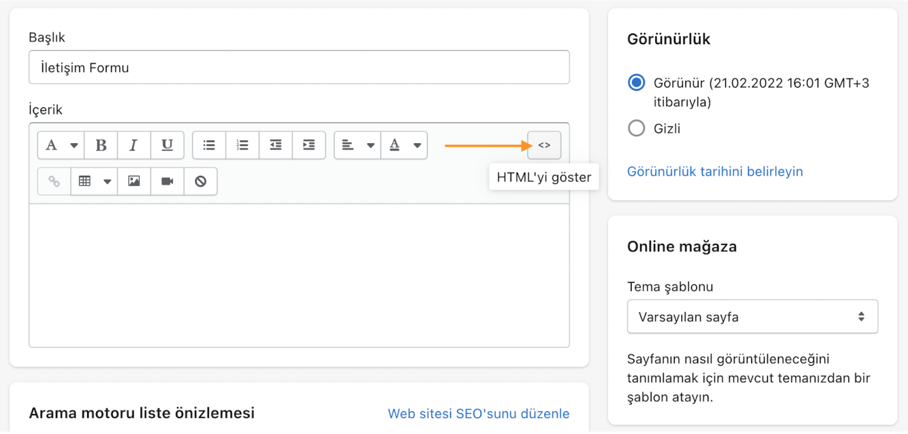Click the insert video icon
This screenshot has width=908, height=434.
(167, 181)
